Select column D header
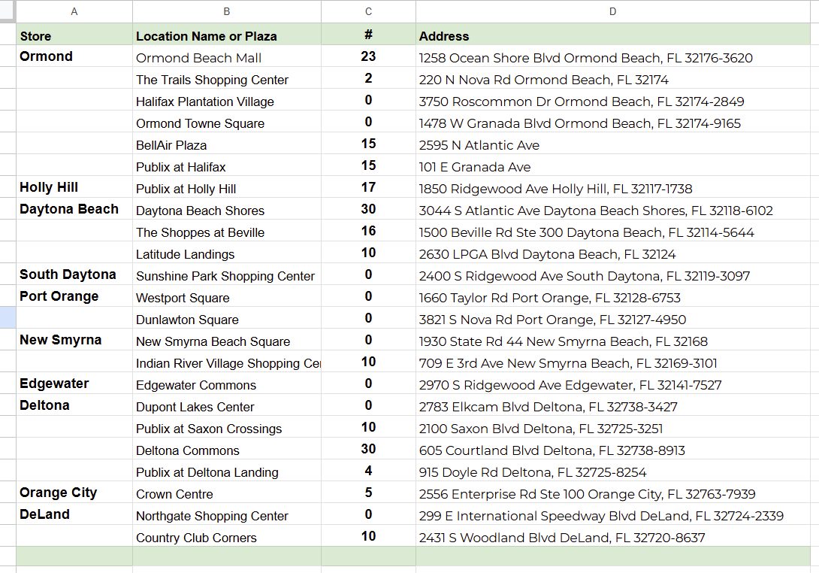Screen dimensions: 819x573 [612, 11]
